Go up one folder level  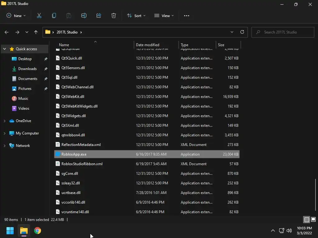tap(36, 32)
